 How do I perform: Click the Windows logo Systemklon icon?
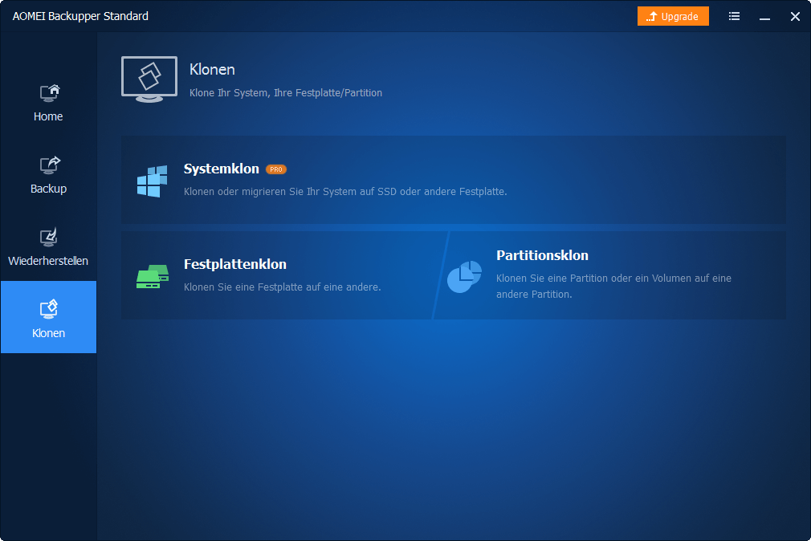(152, 181)
